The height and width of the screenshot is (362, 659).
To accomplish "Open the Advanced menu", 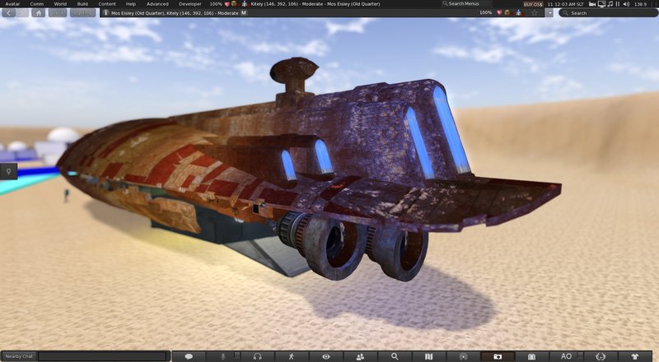I will click(157, 4).
